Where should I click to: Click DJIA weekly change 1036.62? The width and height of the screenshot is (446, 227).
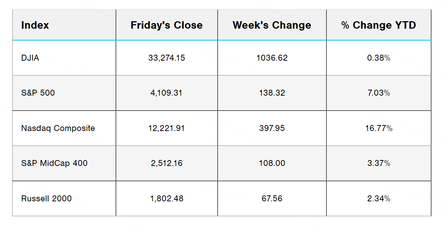tap(272, 58)
